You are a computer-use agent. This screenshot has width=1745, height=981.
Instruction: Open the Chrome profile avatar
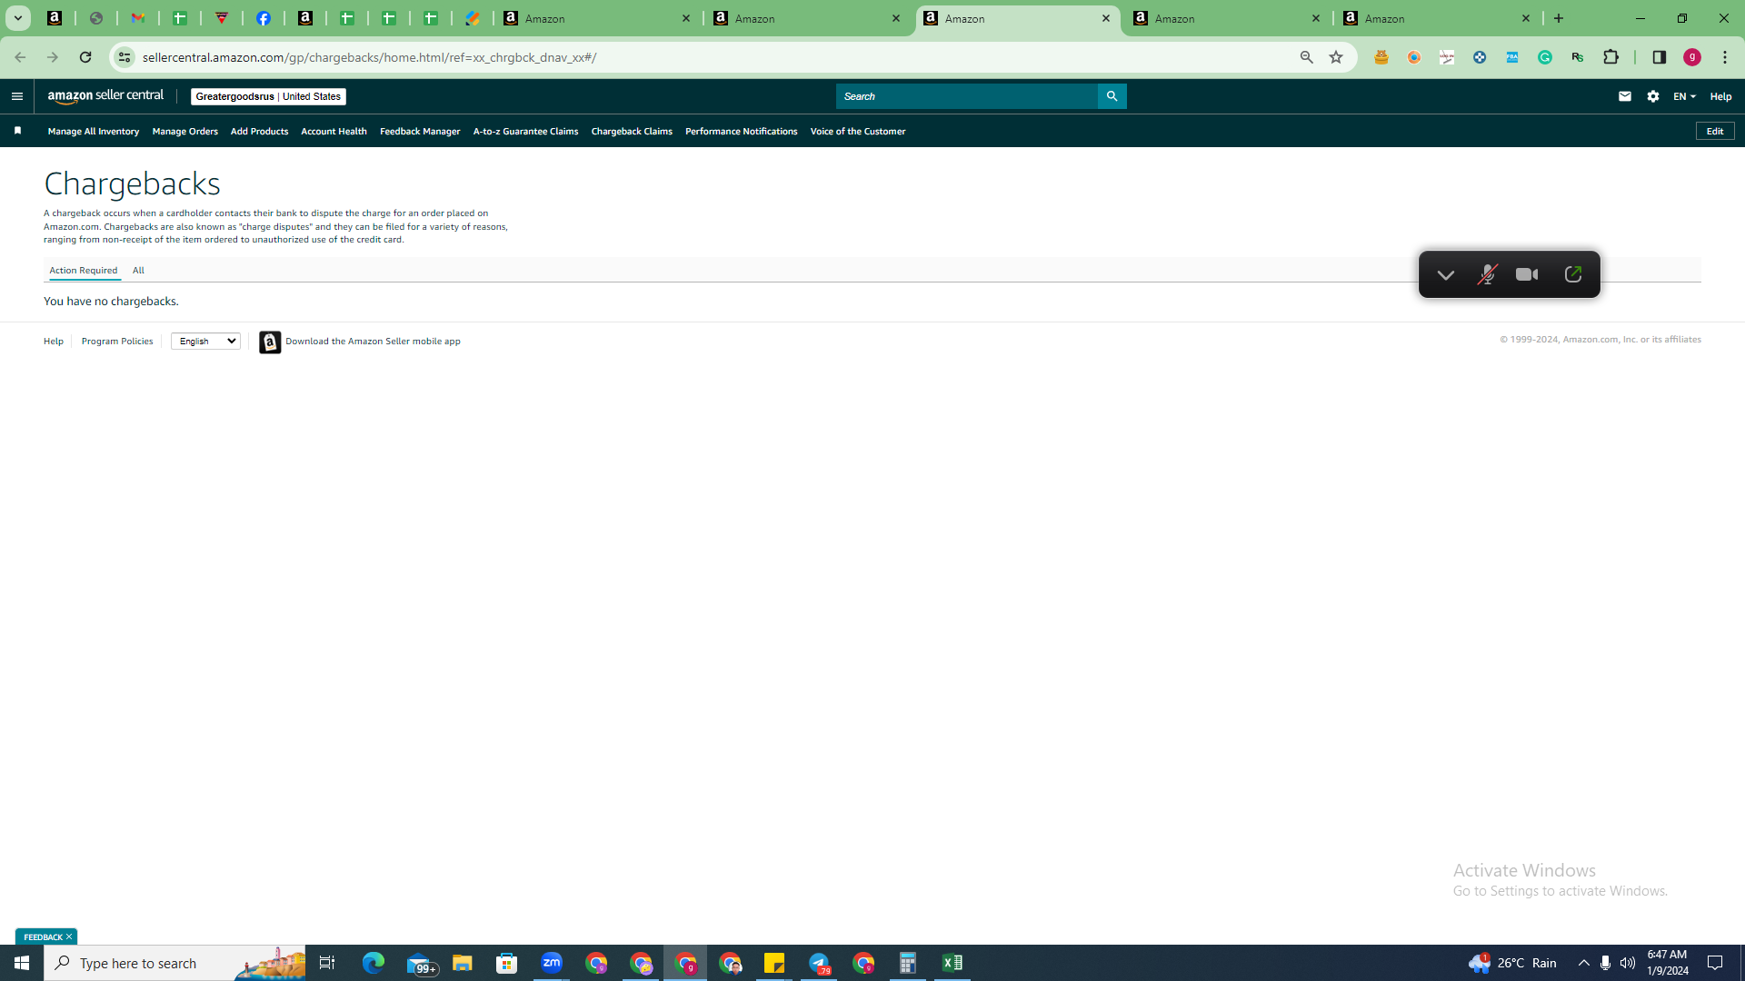pos(1692,57)
